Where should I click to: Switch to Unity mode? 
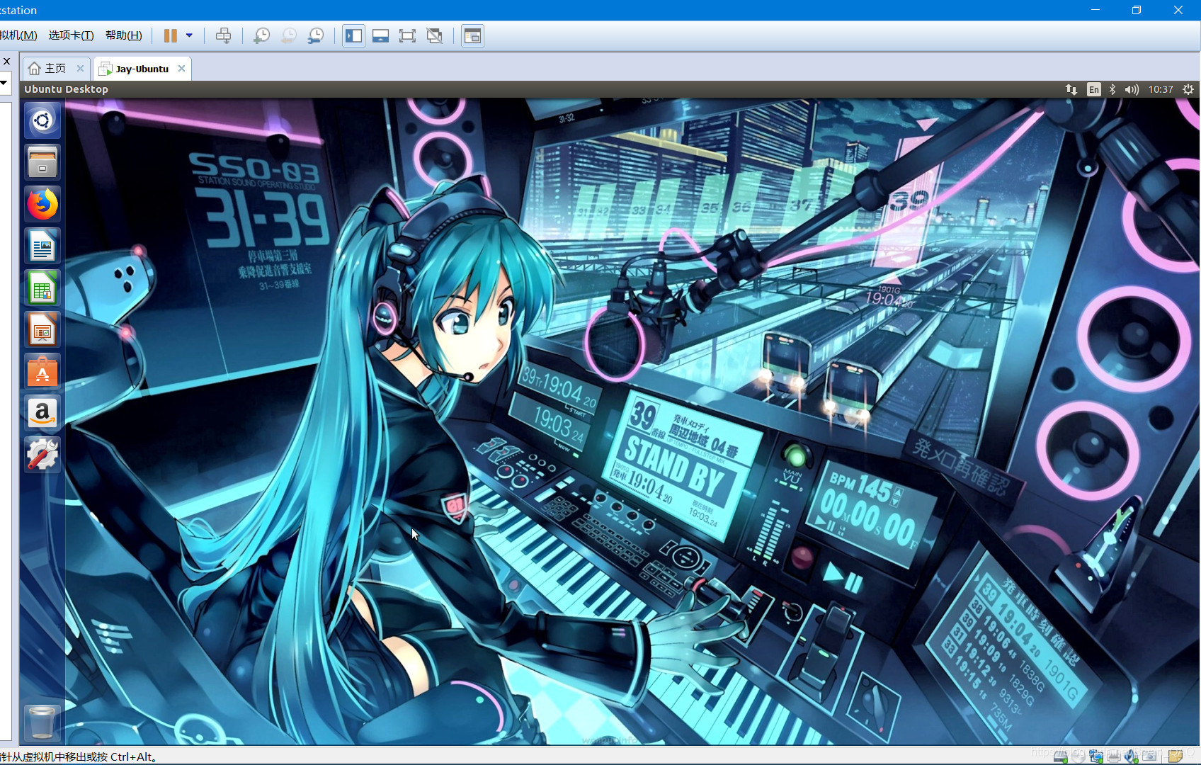pyautogui.click(x=434, y=35)
